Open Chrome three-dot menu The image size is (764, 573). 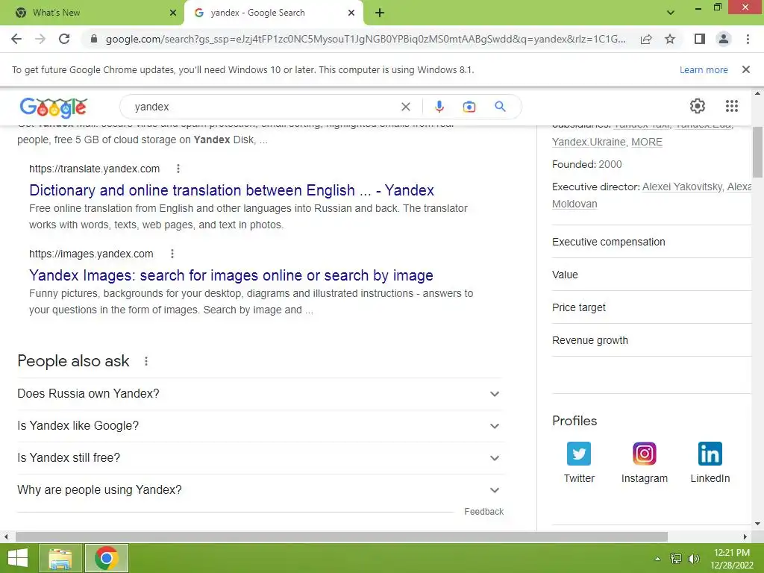coord(748,39)
